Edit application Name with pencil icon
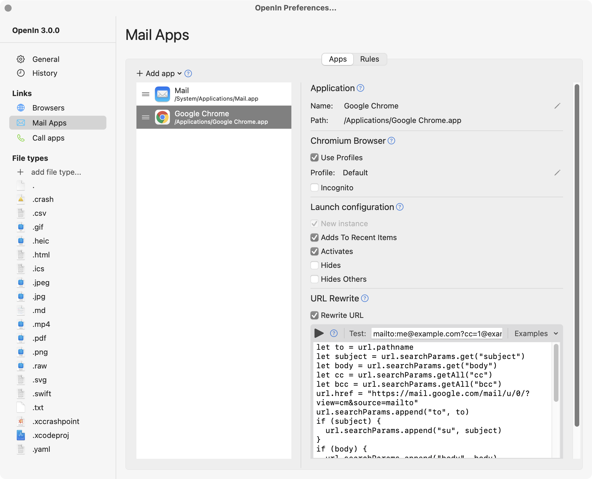 (557, 106)
